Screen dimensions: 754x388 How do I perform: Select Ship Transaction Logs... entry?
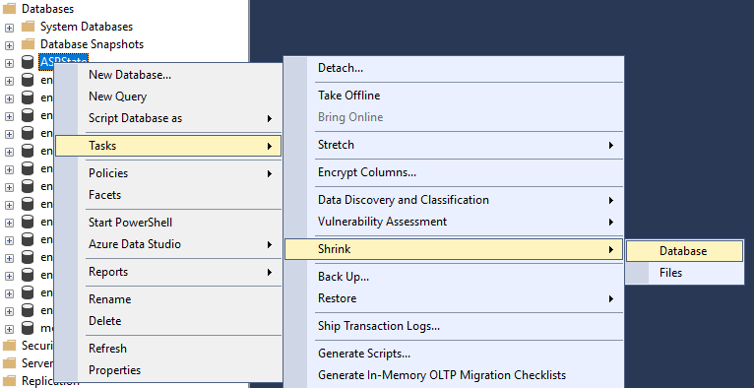[454, 326]
